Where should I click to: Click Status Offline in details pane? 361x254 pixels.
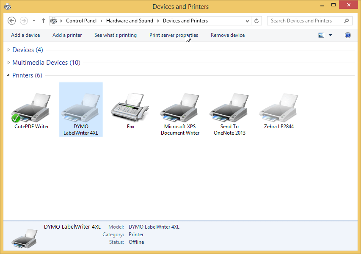click(x=136, y=242)
